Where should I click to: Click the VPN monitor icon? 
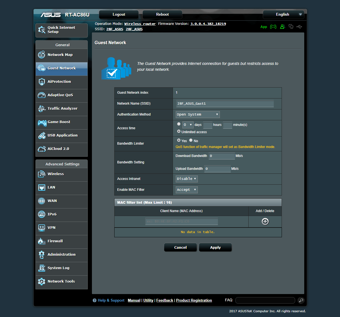(42, 228)
